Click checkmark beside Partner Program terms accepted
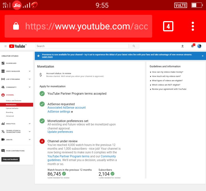 (42, 94)
